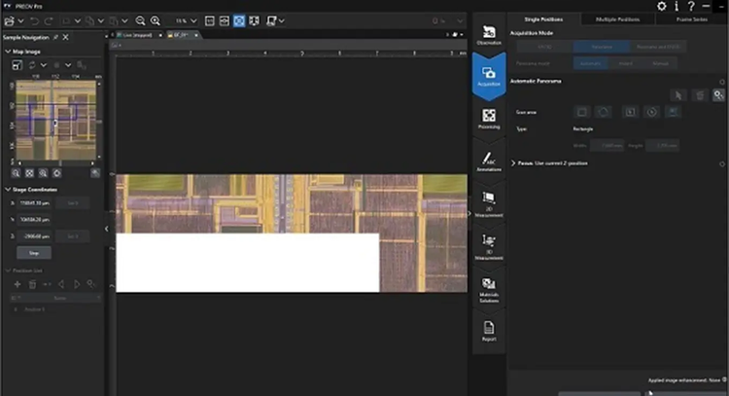The width and height of the screenshot is (729, 396).
Task: Click the zoom in magnifier in toolbar
Action: coord(155,20)
